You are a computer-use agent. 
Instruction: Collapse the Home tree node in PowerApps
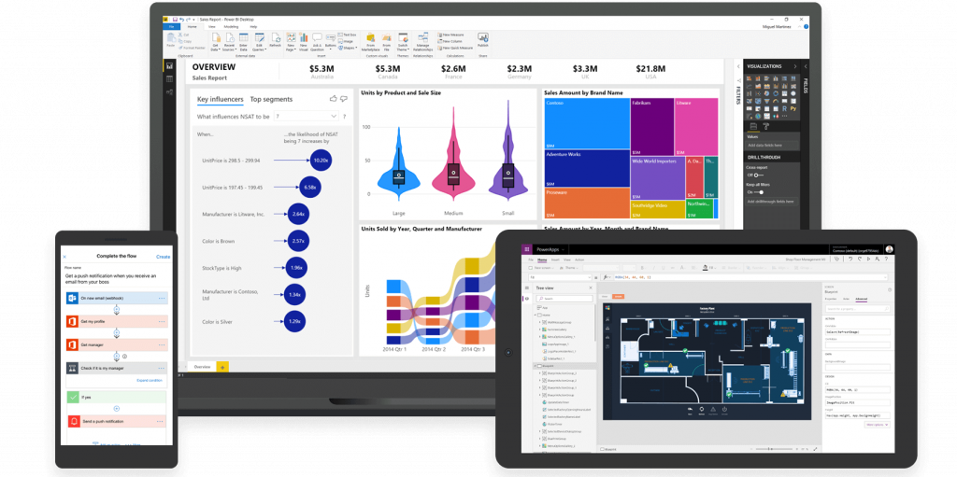pyautogui.click(x=536, y=315)
